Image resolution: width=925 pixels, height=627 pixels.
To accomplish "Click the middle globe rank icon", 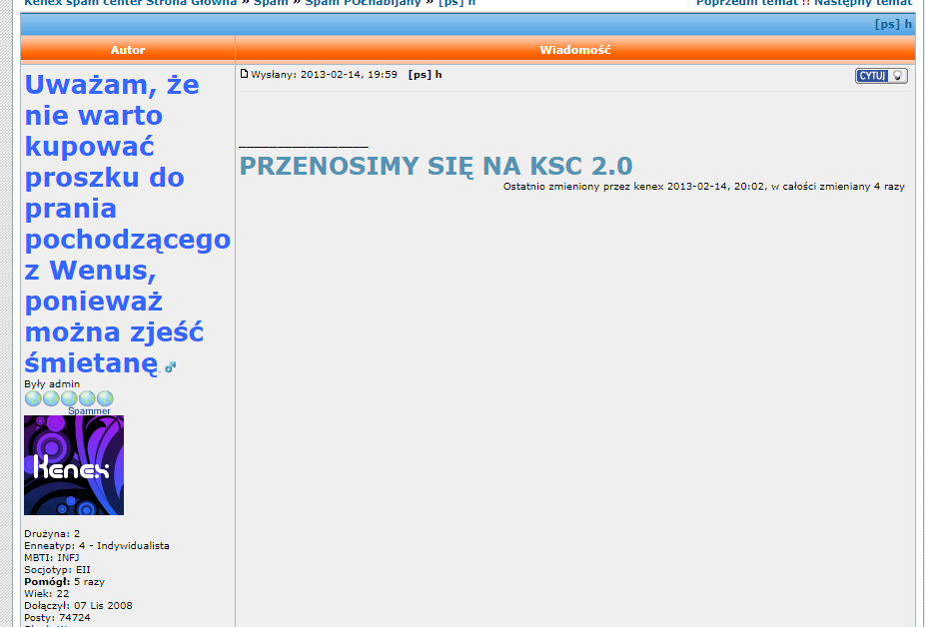I will (69, 398).
